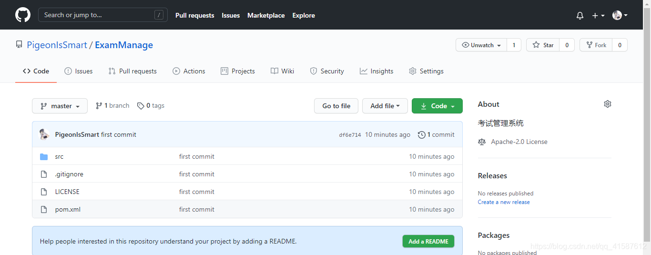The width and height of the screenshot is (651, 255).
Task: Click Create a new release
Action: pyautogui.click(x=504, y=202)
